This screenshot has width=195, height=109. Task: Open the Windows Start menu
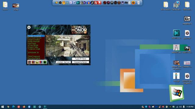pyautogui.click(x=2, y=107)
